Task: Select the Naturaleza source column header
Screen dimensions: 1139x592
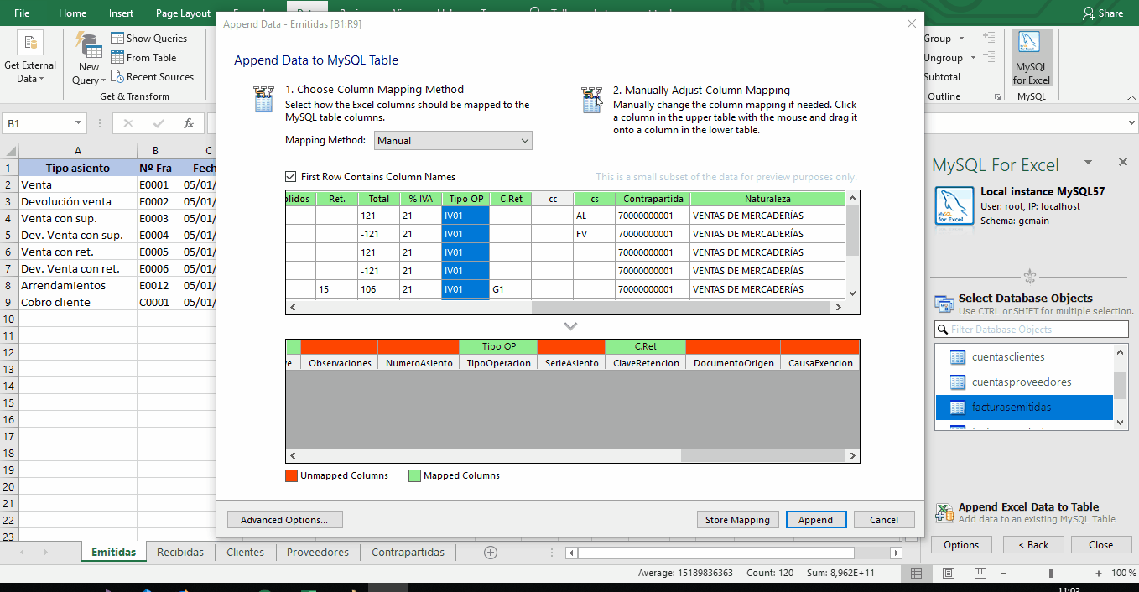Action: coord(767,200)
